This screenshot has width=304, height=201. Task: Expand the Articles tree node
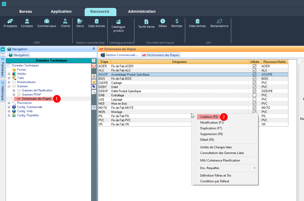(9, 74)
